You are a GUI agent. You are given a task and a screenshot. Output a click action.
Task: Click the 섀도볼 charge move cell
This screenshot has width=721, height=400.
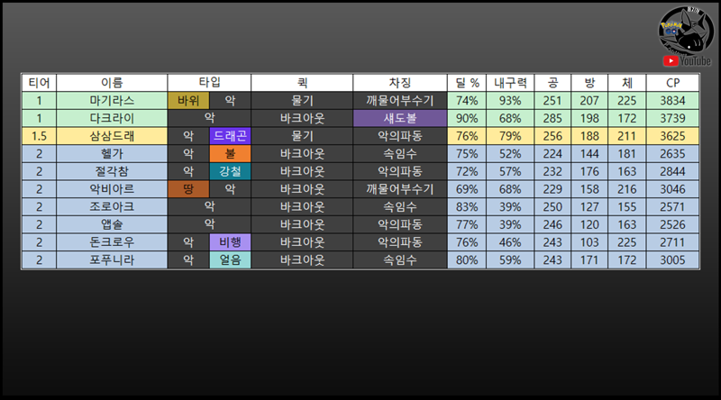400,118
